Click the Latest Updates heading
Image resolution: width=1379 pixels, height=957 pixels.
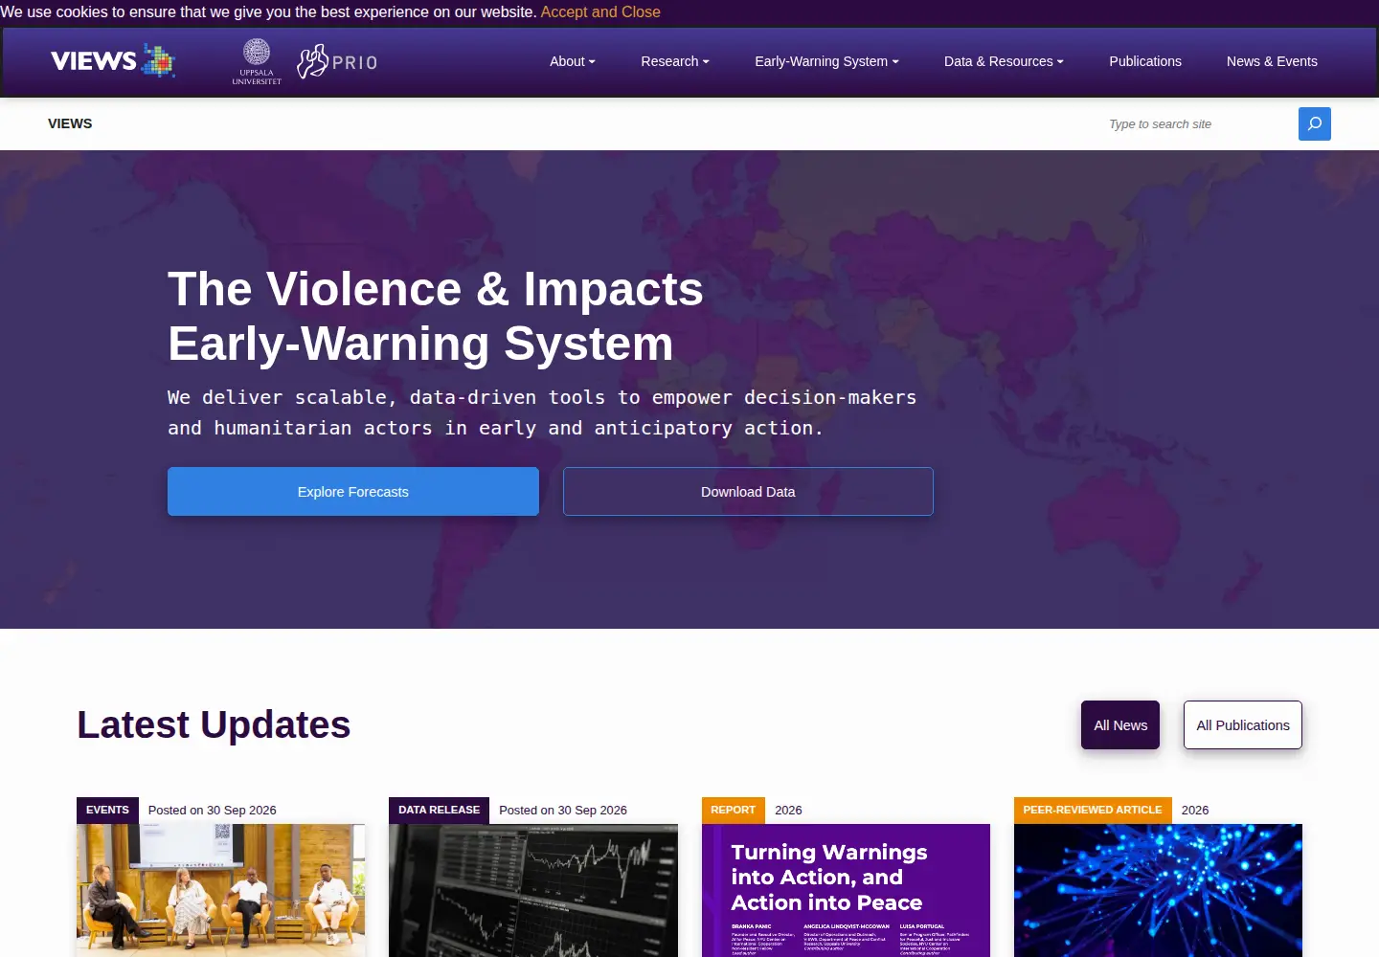214,724
